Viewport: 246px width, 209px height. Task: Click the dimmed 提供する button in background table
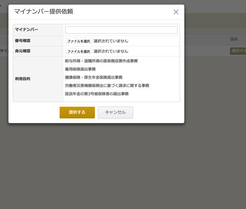tap(238, 51)
